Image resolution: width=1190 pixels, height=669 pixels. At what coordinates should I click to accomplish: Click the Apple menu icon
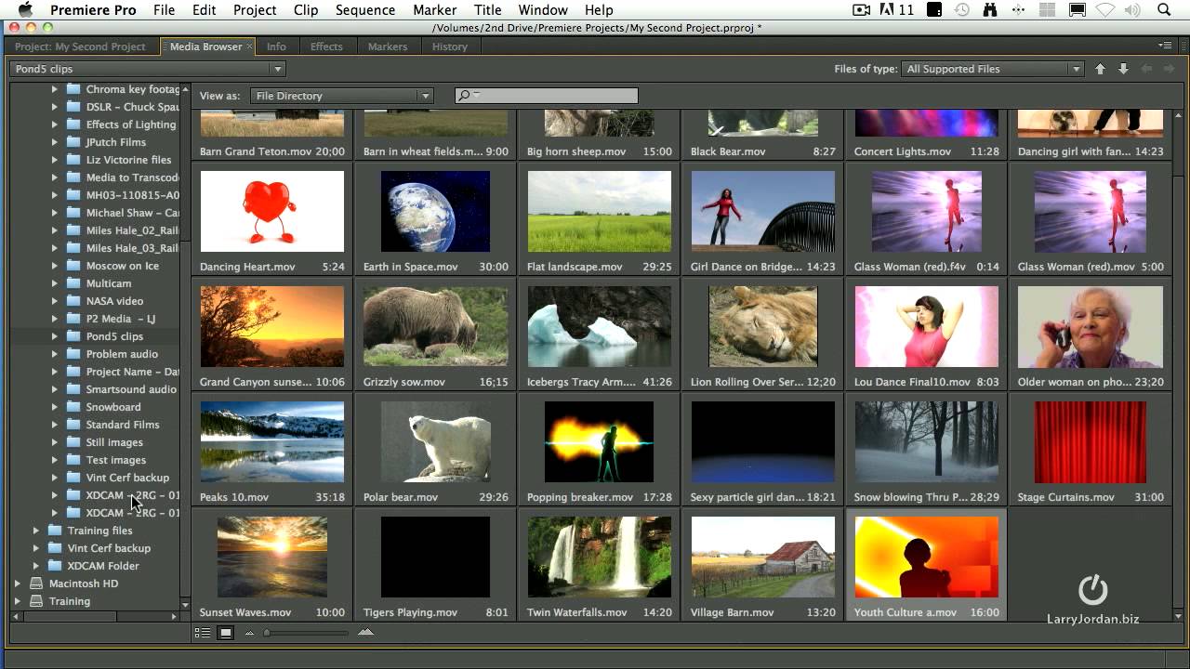click(x=25, y=9)
